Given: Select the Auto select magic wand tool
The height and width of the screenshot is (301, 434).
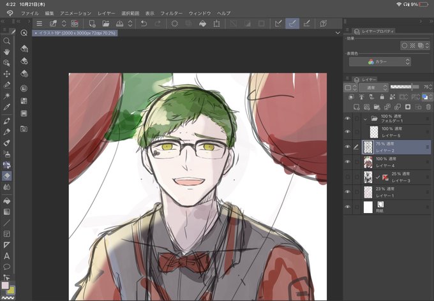Looking at the screenshot, I should [x=6, y=96].
